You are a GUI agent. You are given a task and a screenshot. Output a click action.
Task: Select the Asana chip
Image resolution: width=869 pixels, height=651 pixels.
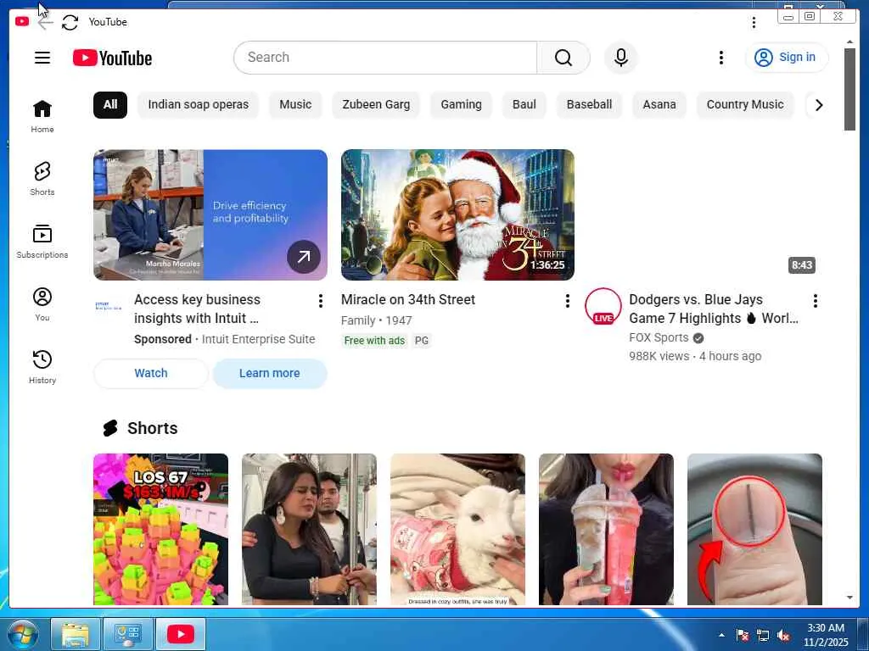(659, 104)
